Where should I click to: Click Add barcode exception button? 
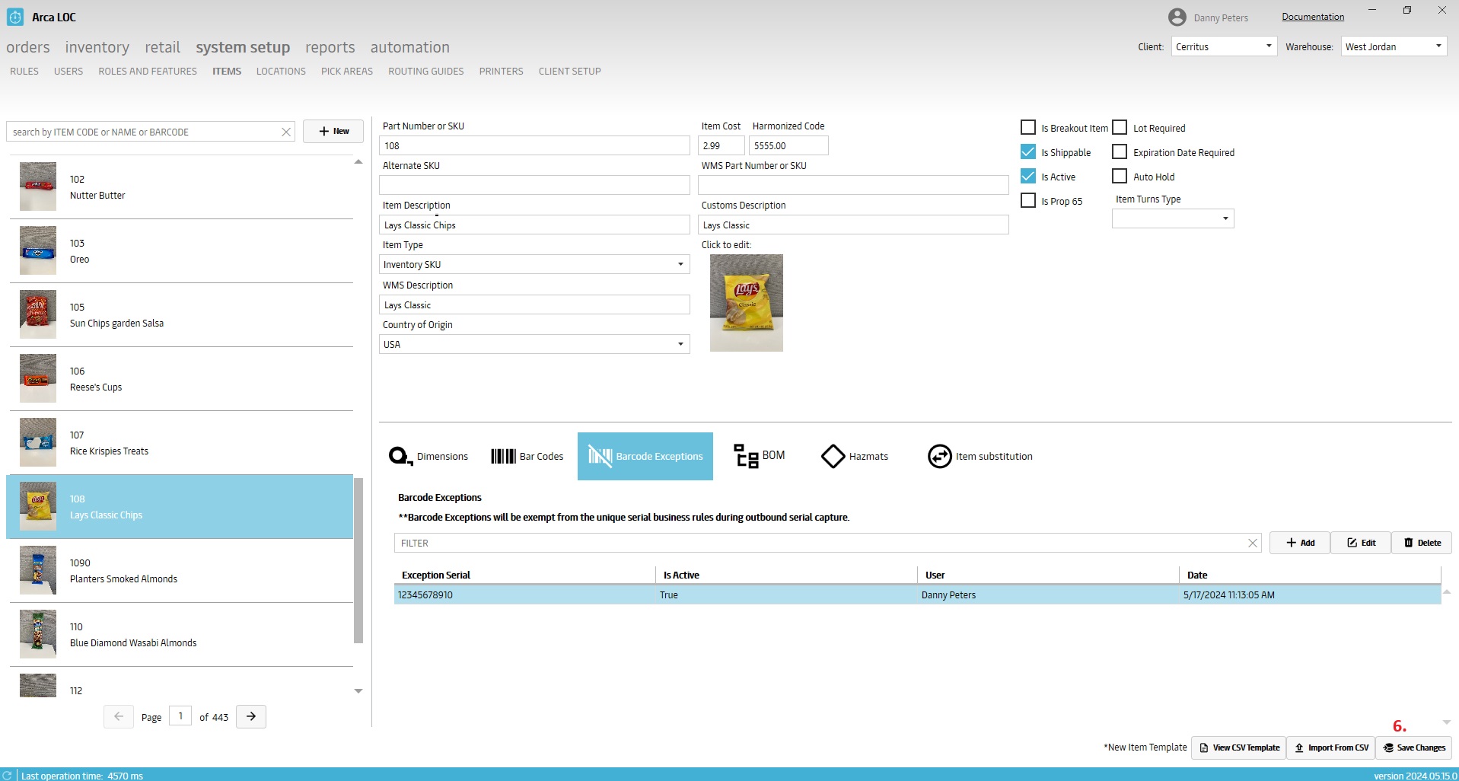(x=1300, y=543)
